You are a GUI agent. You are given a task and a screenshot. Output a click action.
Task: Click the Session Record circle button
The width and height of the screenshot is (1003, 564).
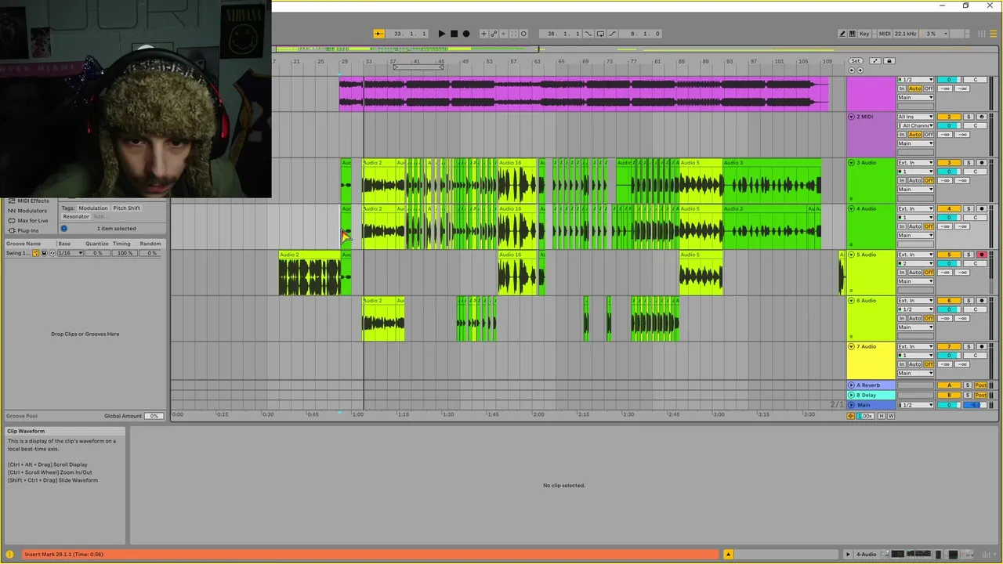[523, 34]
